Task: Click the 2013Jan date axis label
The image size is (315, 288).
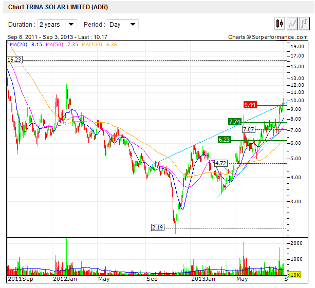Action: click(x=203, y=279)
